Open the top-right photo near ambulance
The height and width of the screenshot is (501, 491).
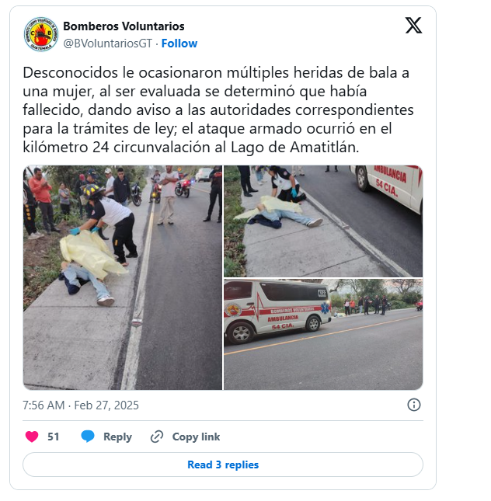pos(323,221)
